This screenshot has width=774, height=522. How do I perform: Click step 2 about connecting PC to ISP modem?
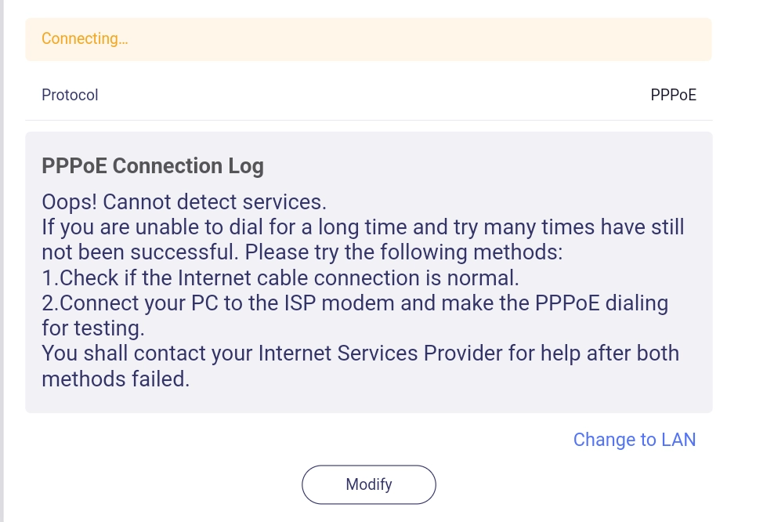[x=354, y=303]
